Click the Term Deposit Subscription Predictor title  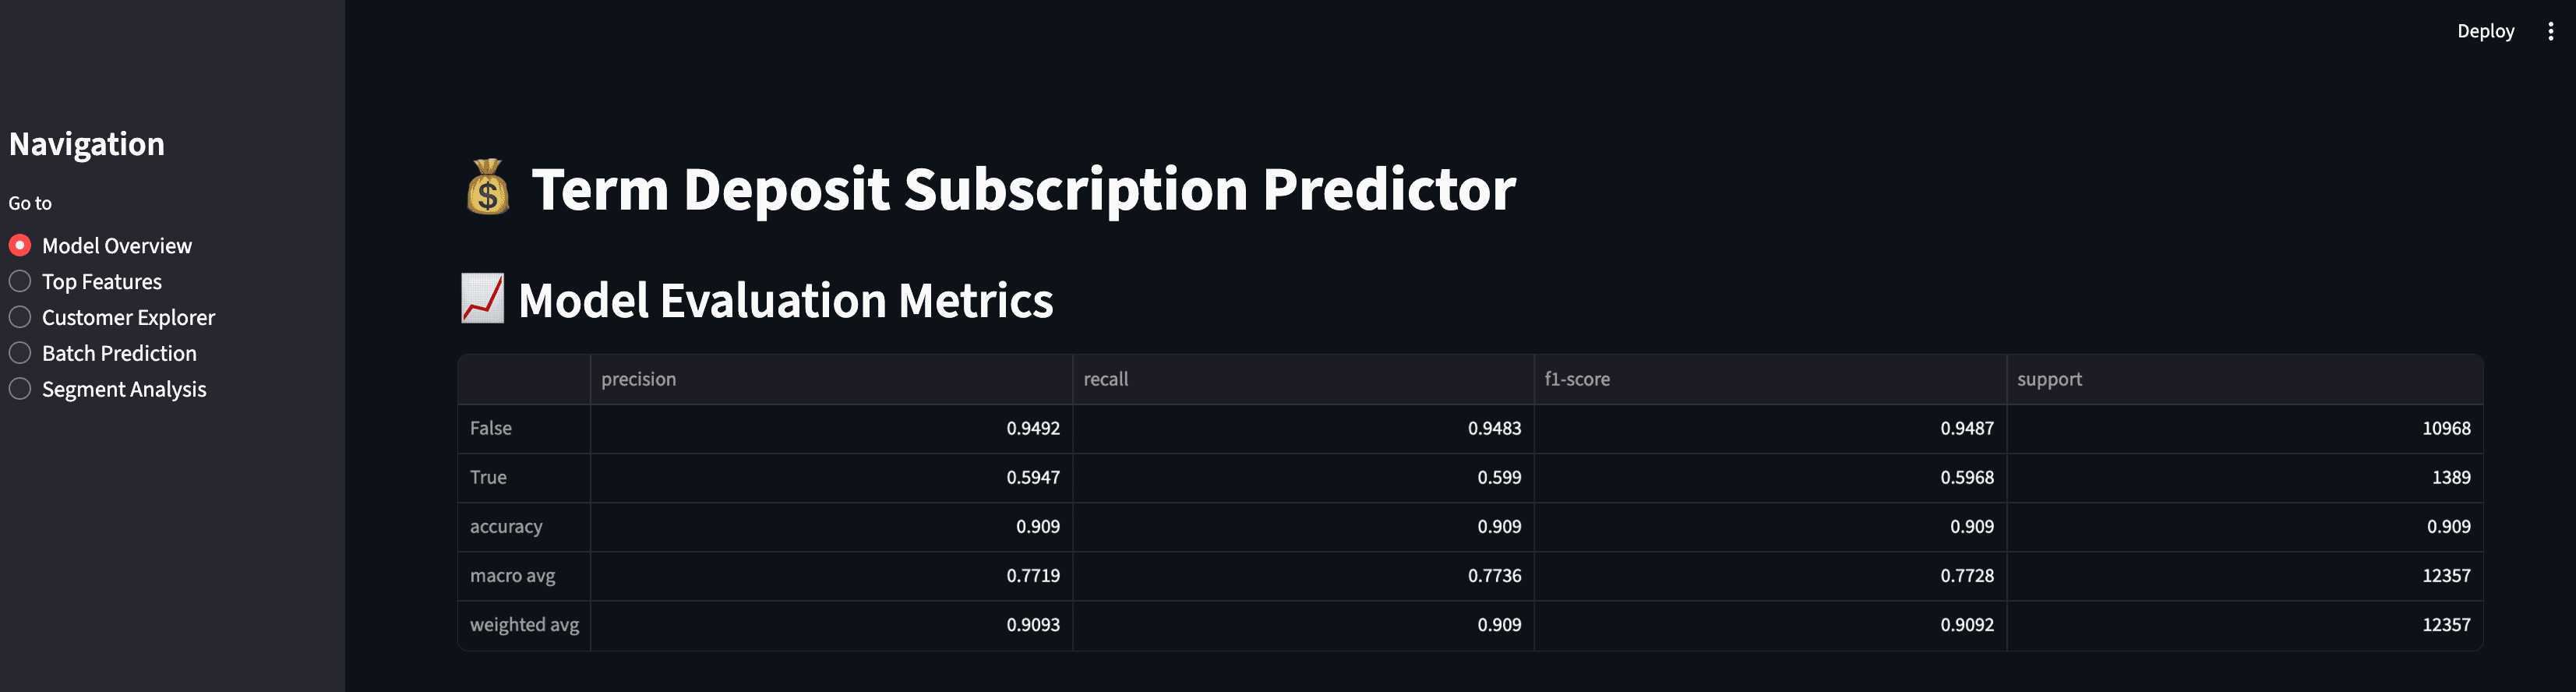[1023, 189]
